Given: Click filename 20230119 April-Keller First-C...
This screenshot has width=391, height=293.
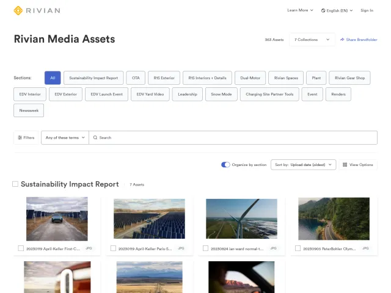Looking at the screenshot, I should tap(53, 248).
